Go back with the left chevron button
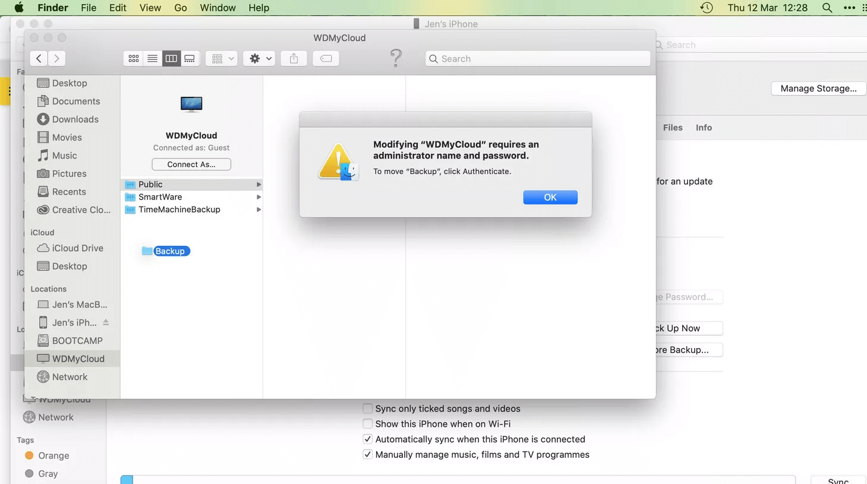The height and width of the screenshot is (484, 867). (39, 58)
